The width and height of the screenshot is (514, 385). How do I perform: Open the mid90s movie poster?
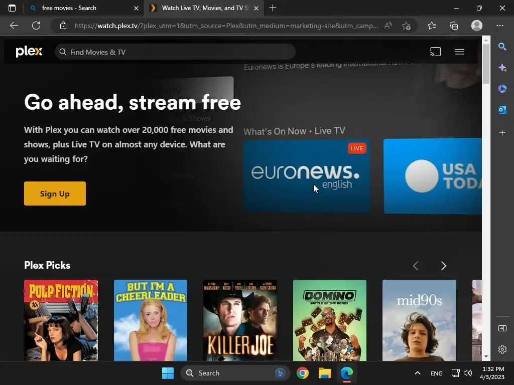coord(419,320)
